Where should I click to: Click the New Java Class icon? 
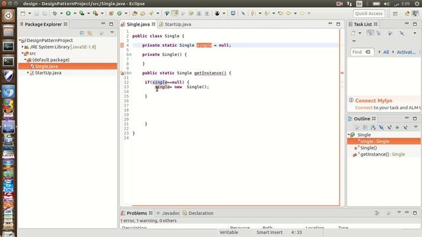click(x=119, y=13)
